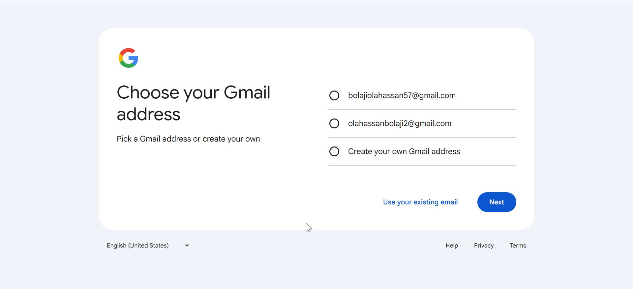Open the Help link in the footer

(452, 246)
